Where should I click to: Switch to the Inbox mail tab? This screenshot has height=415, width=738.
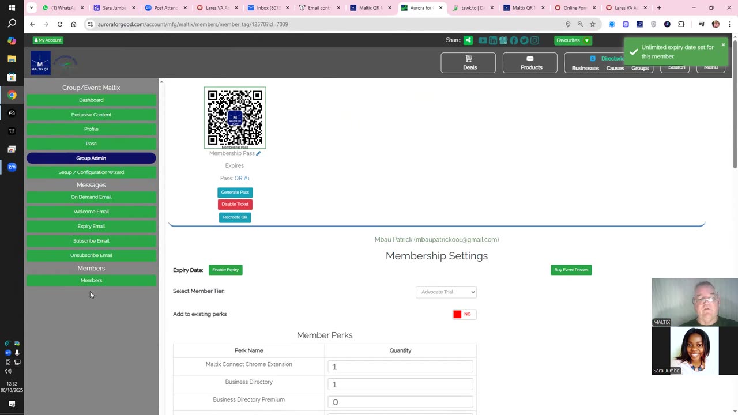(x=267, y=8)
